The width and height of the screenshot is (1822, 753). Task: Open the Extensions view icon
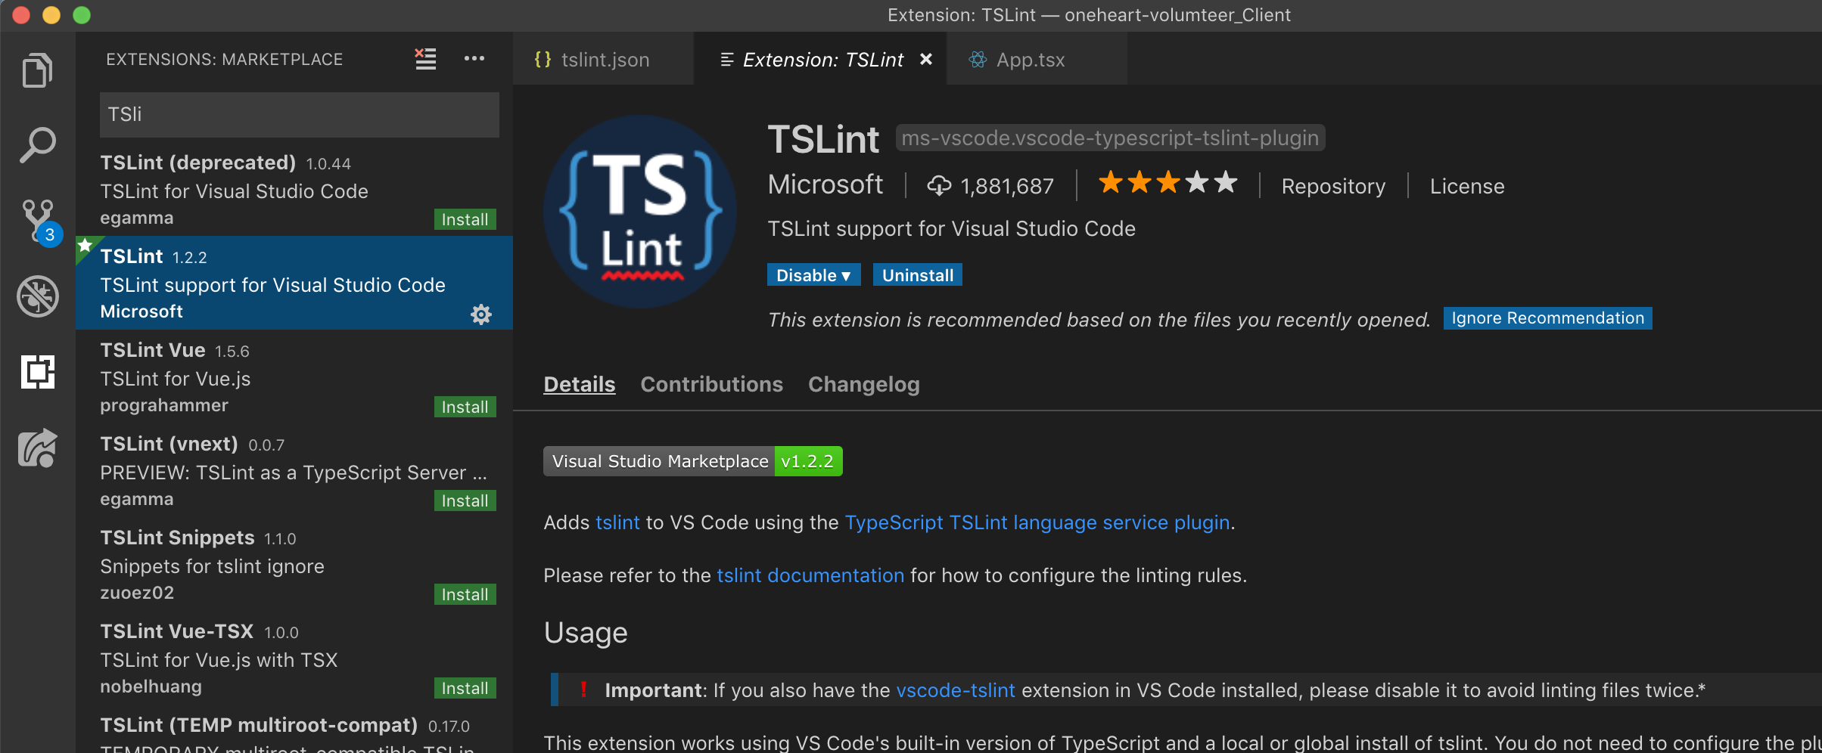point(38,371)
